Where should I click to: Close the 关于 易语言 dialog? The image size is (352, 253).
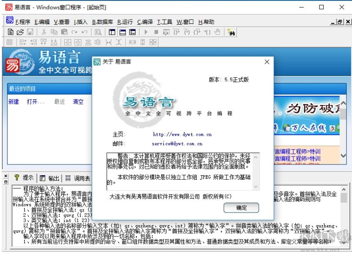267,62
